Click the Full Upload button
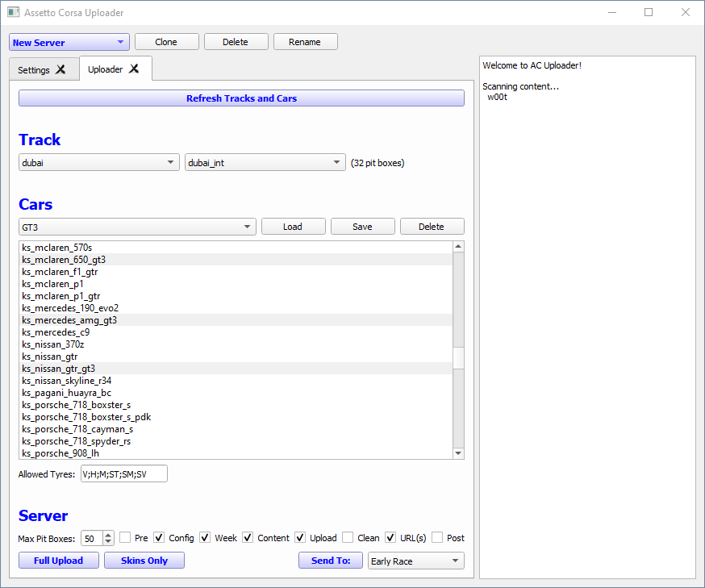The width and height of the screenshot is (705, 588). pyautogui.click(x=58, y=560)
